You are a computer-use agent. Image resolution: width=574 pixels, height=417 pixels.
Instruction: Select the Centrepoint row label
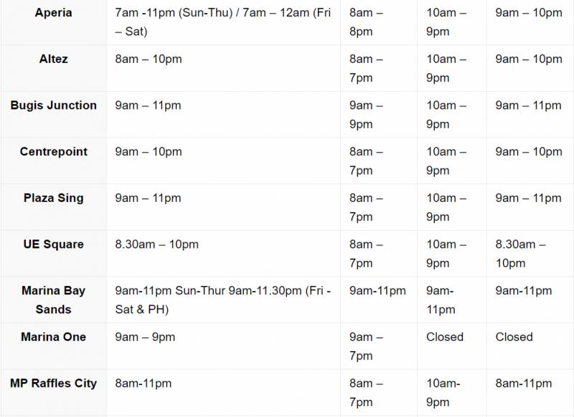tap(53, 152)
